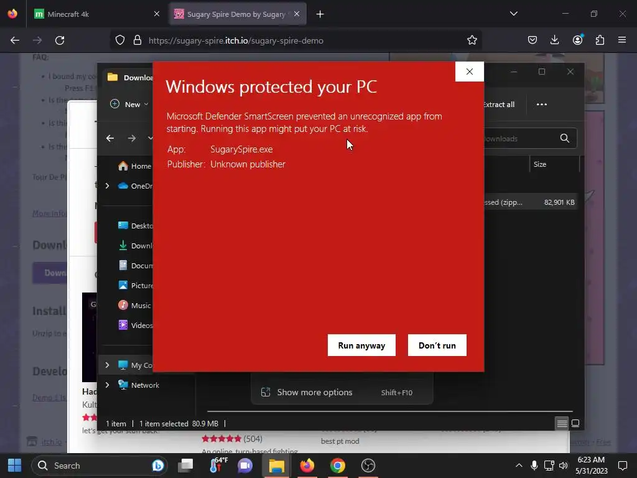The image size is (637, 478).
Task: Launch Chrome from taskbar
Action: (x=338, y=466)
